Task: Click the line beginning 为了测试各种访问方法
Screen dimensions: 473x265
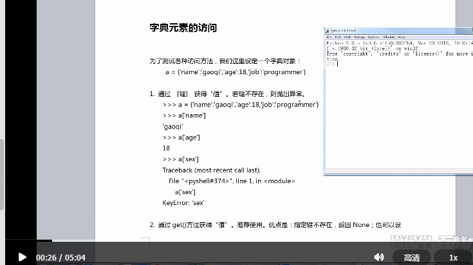Action: pyautogui.click(x=225, y=61)
